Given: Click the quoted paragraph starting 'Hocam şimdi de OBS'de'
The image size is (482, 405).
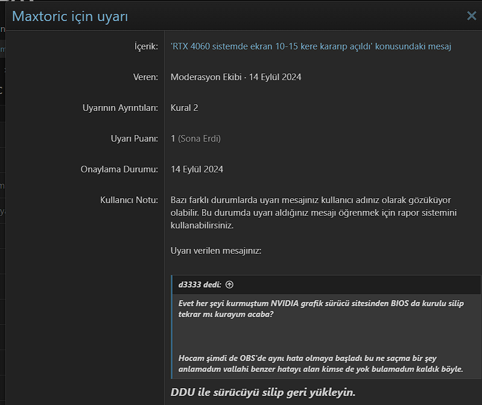Looking at the screenshot, I should pyautogui.click(x=321, y=363).
